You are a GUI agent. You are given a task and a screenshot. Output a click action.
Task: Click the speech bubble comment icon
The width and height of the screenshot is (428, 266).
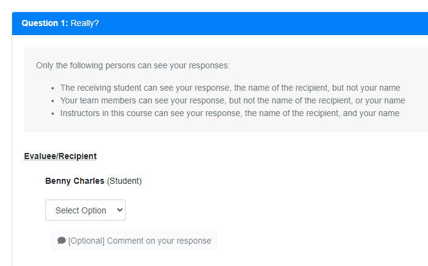[62, 241]
